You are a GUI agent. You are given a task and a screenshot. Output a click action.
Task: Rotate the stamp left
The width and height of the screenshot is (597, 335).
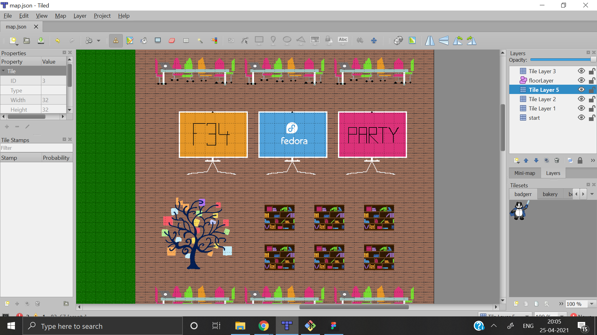click(458, 41)
